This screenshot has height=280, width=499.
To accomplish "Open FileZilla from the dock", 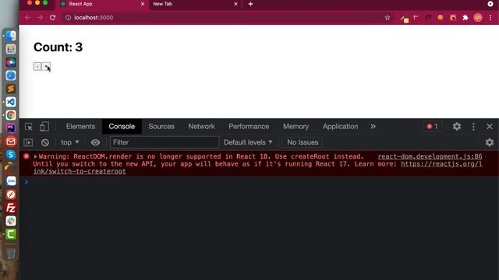I will tap(11, 208).
